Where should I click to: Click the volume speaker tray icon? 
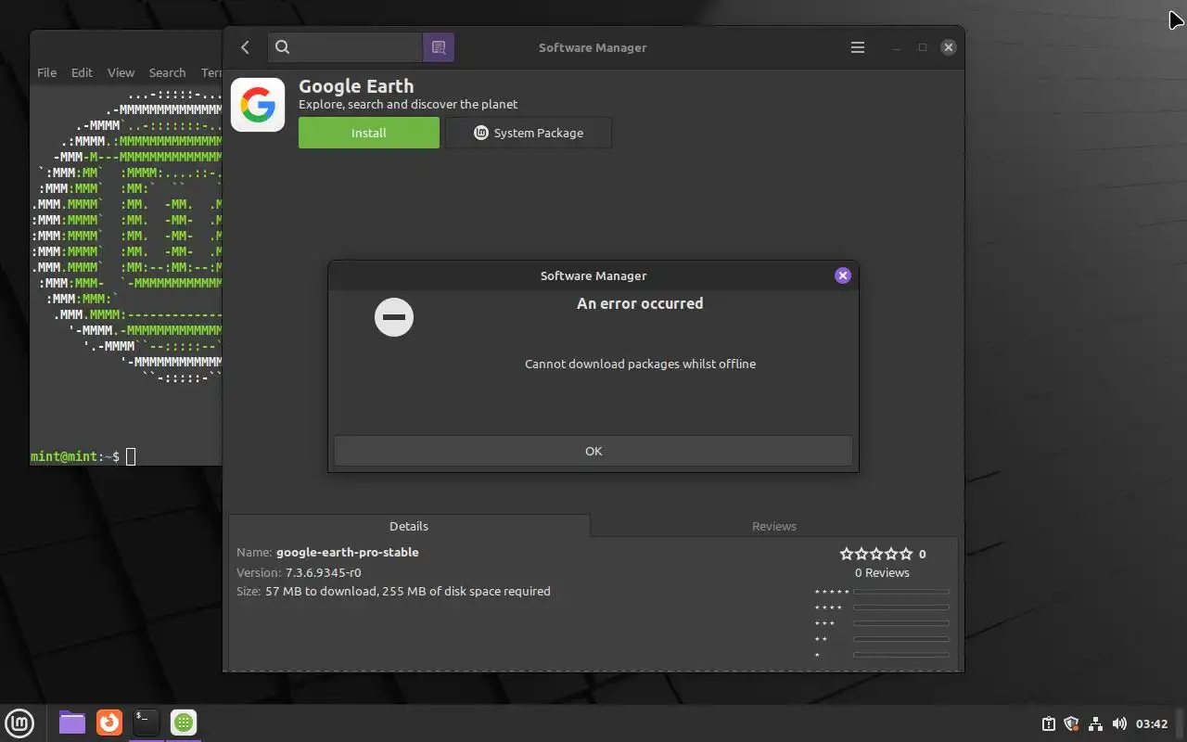[x=1118, y=723]
